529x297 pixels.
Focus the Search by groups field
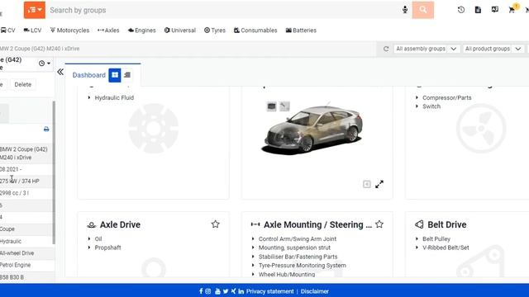[222, 10]
